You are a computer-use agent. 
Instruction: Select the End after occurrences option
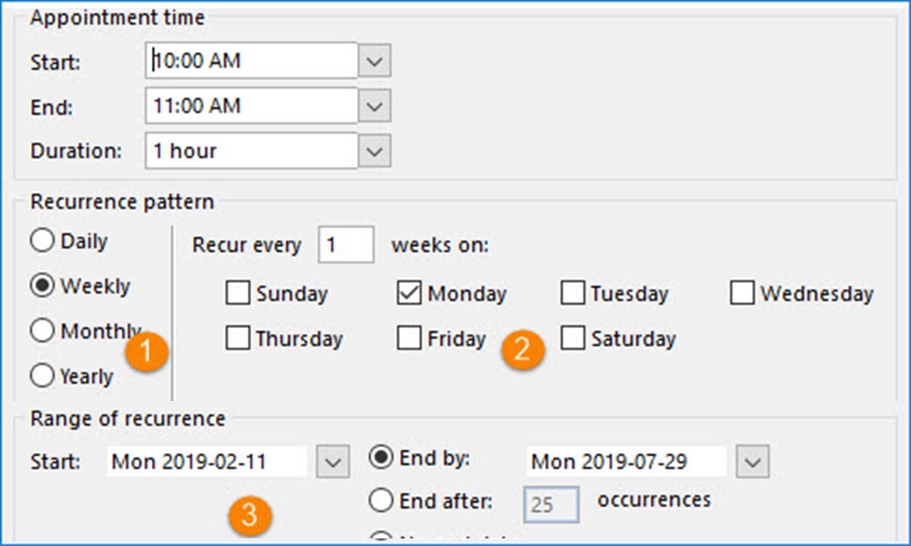[380, 500]
